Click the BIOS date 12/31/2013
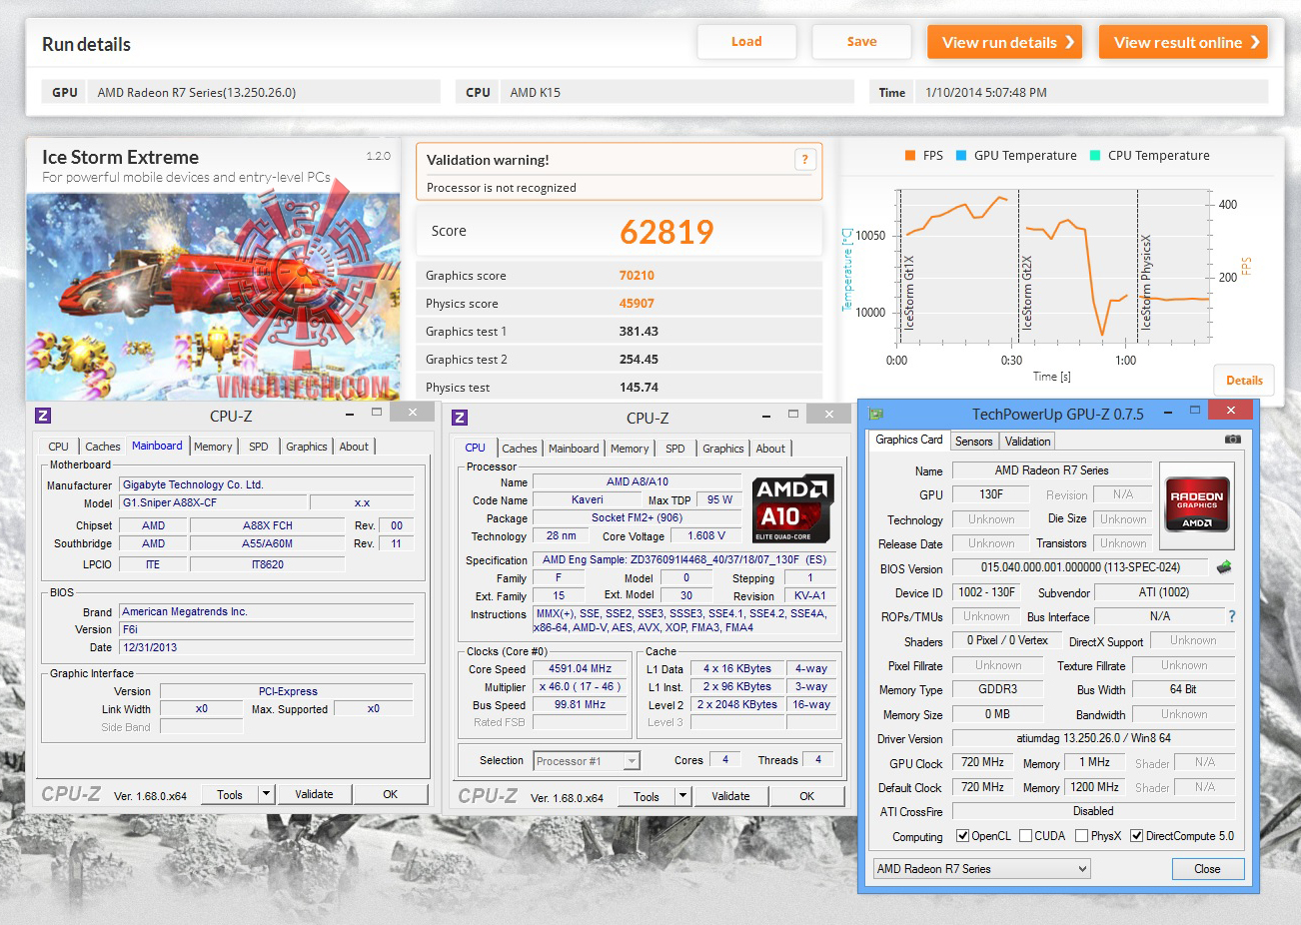The height and width of the screenshot is (925, 1301). click(x=267, y=647)
